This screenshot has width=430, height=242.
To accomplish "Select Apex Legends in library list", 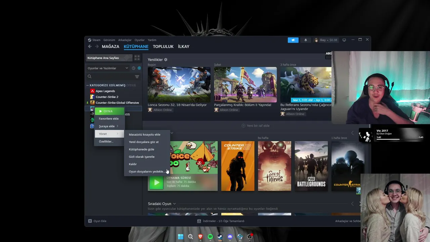I will tap(105, 91).
